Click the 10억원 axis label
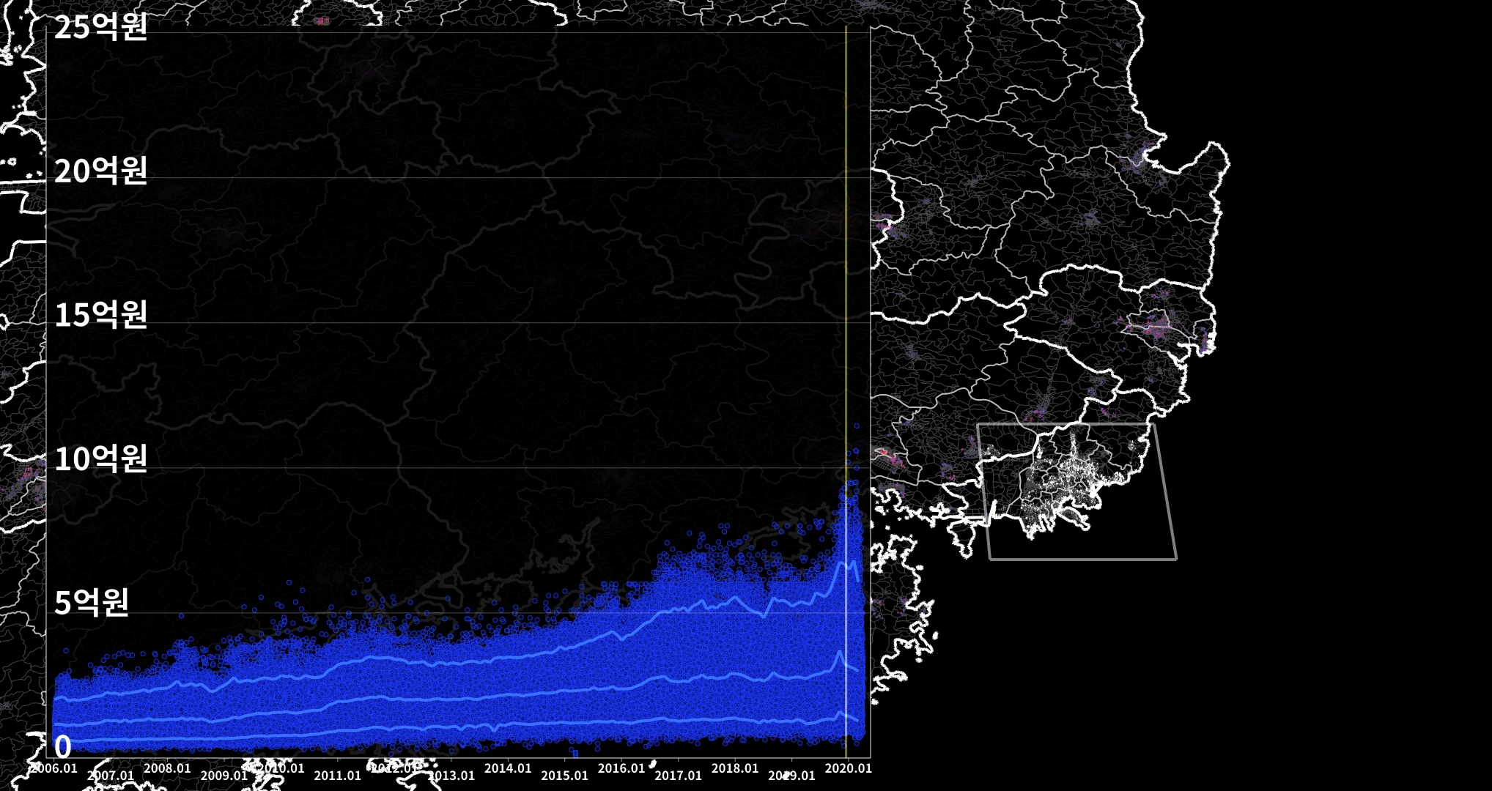This screenshot has height=791, width=1492. (x=100, y=459)
